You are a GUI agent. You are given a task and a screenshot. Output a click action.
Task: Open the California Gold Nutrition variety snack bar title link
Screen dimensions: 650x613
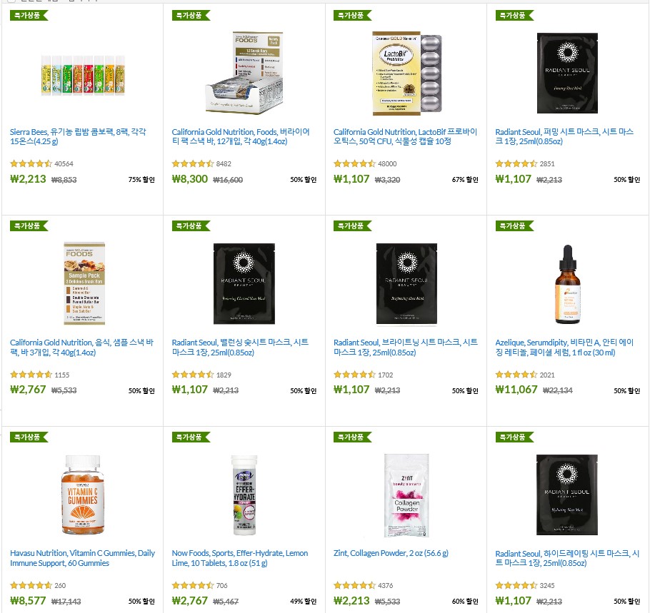coord(241,137)
